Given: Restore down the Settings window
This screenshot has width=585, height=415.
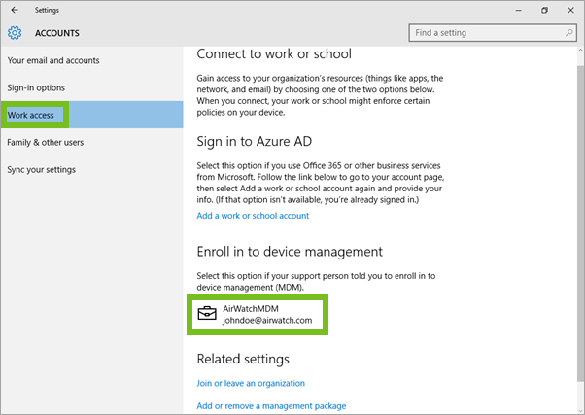Looking at the screenshot, I should tap(545, 11).
